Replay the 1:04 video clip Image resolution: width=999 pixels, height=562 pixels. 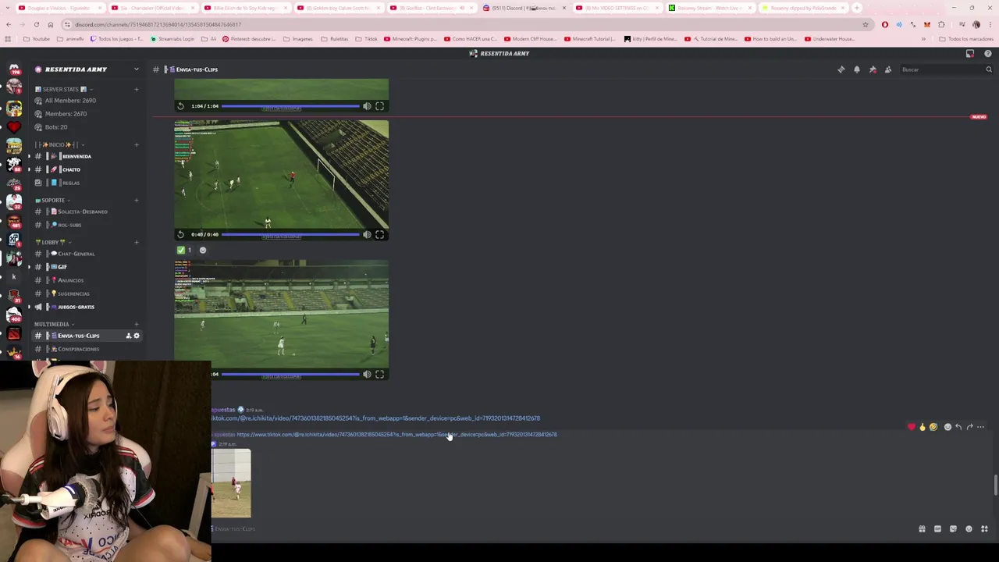click(181, 106)
